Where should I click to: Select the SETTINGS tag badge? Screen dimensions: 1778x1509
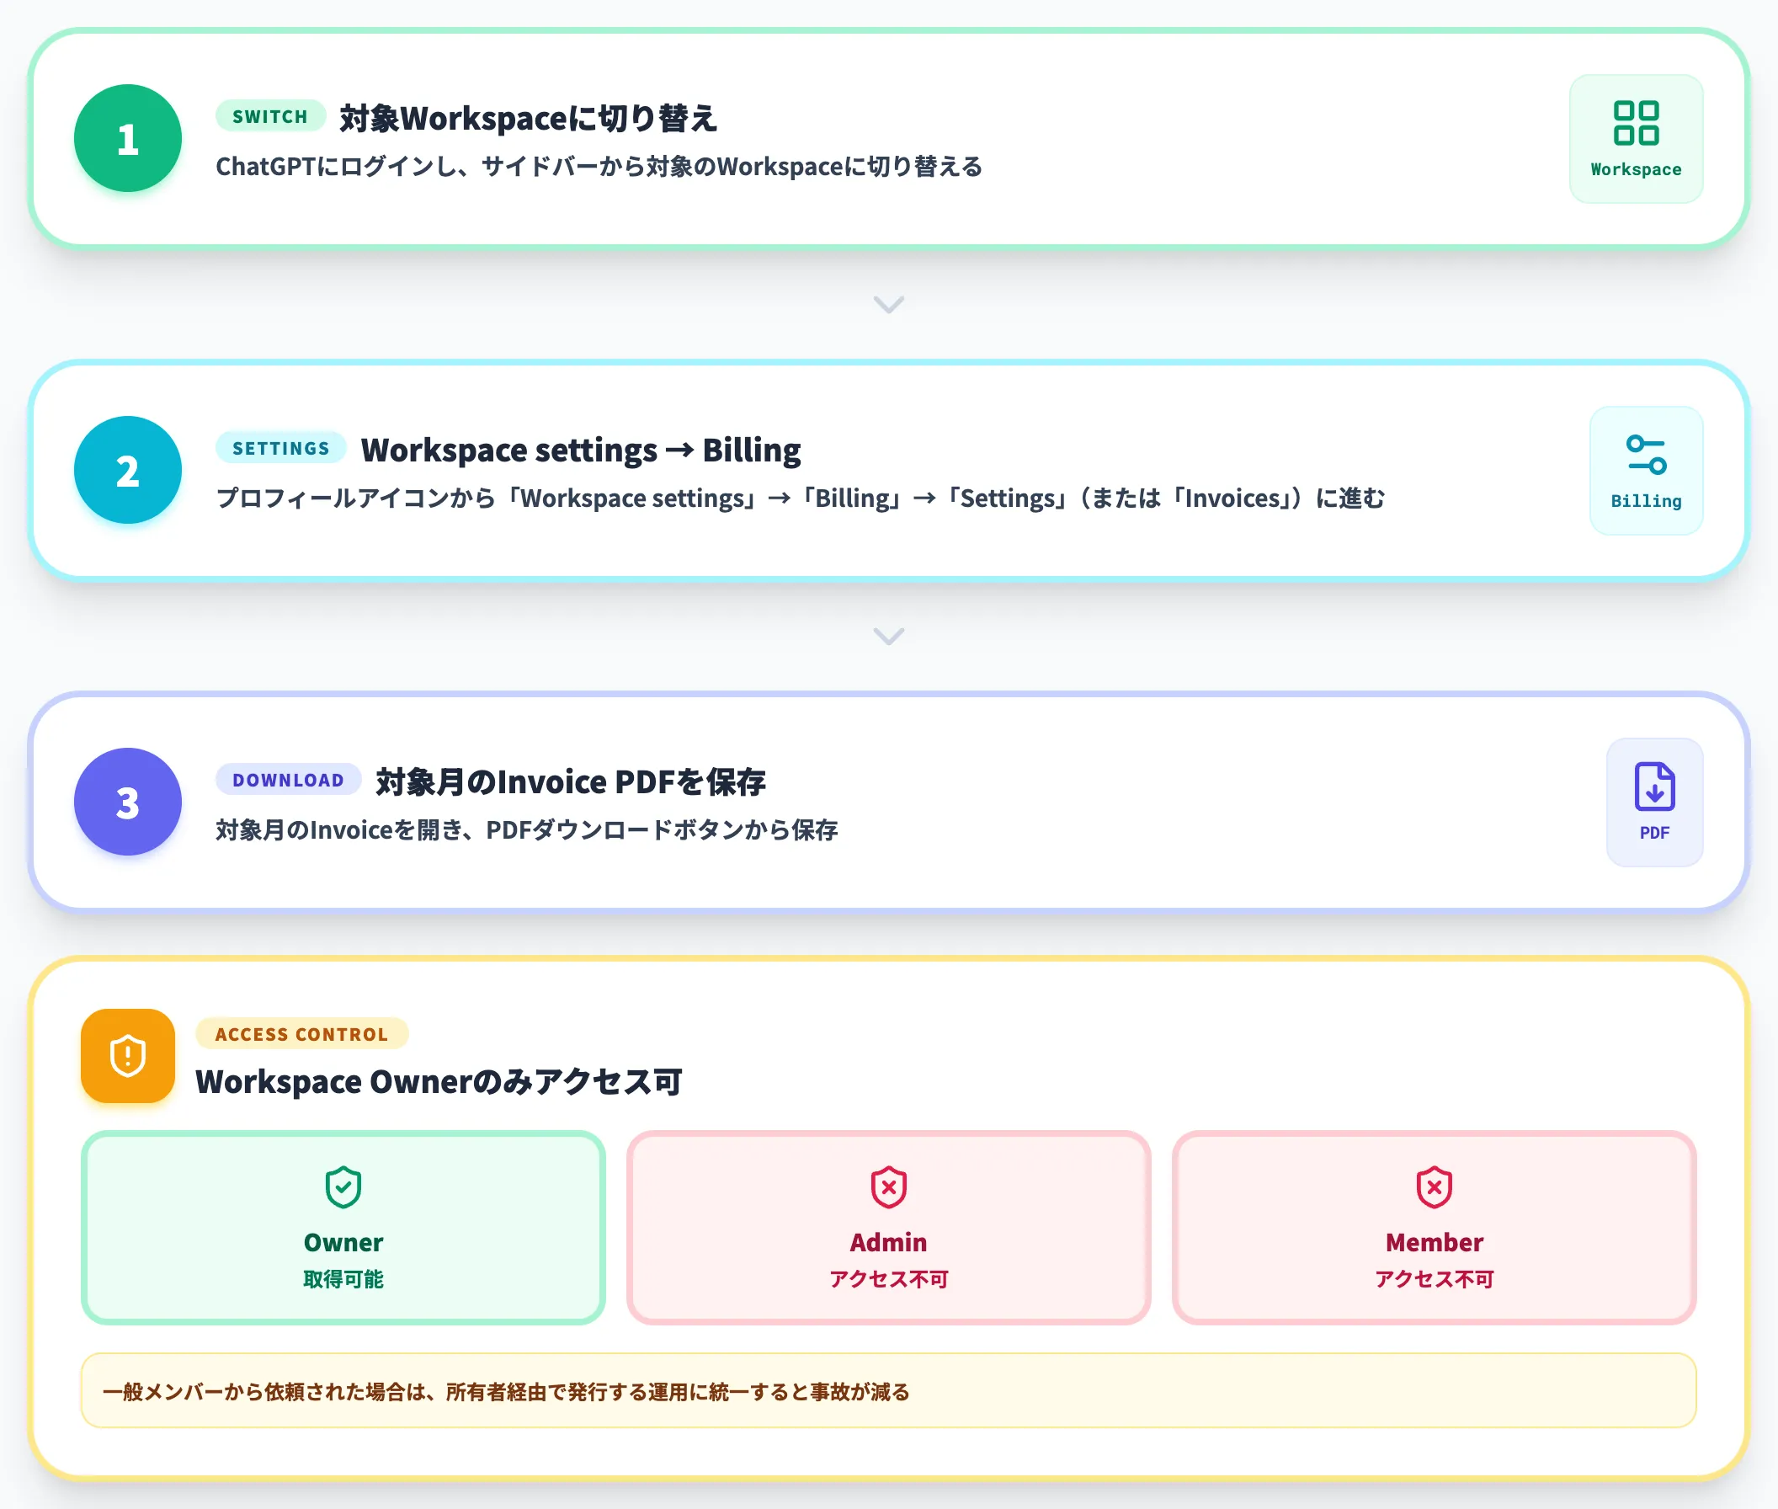click(280, 448)
